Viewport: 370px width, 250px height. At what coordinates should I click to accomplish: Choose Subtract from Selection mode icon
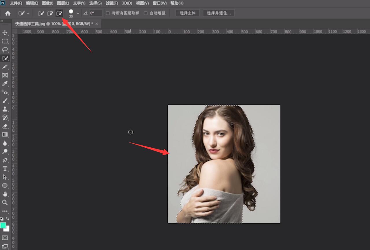click(x=59, y=13)
